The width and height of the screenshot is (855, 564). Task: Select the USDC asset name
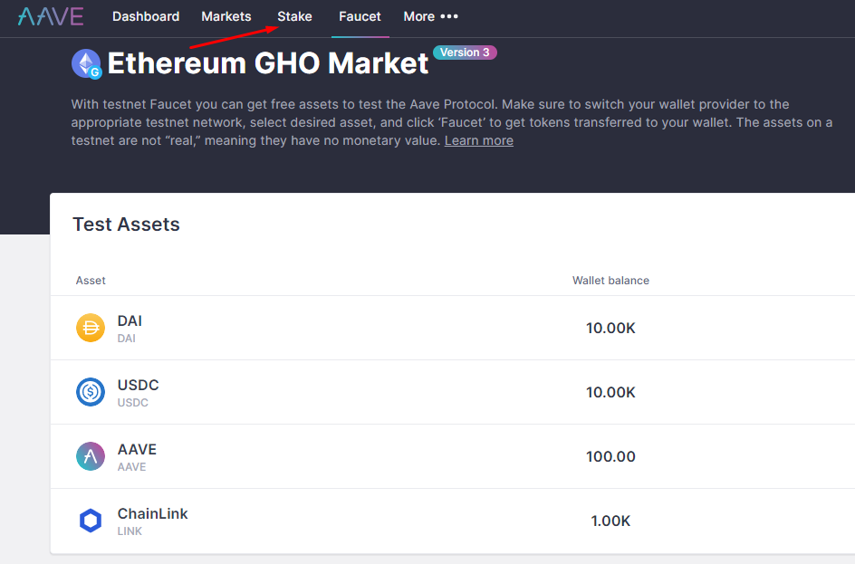pos(138,385)
